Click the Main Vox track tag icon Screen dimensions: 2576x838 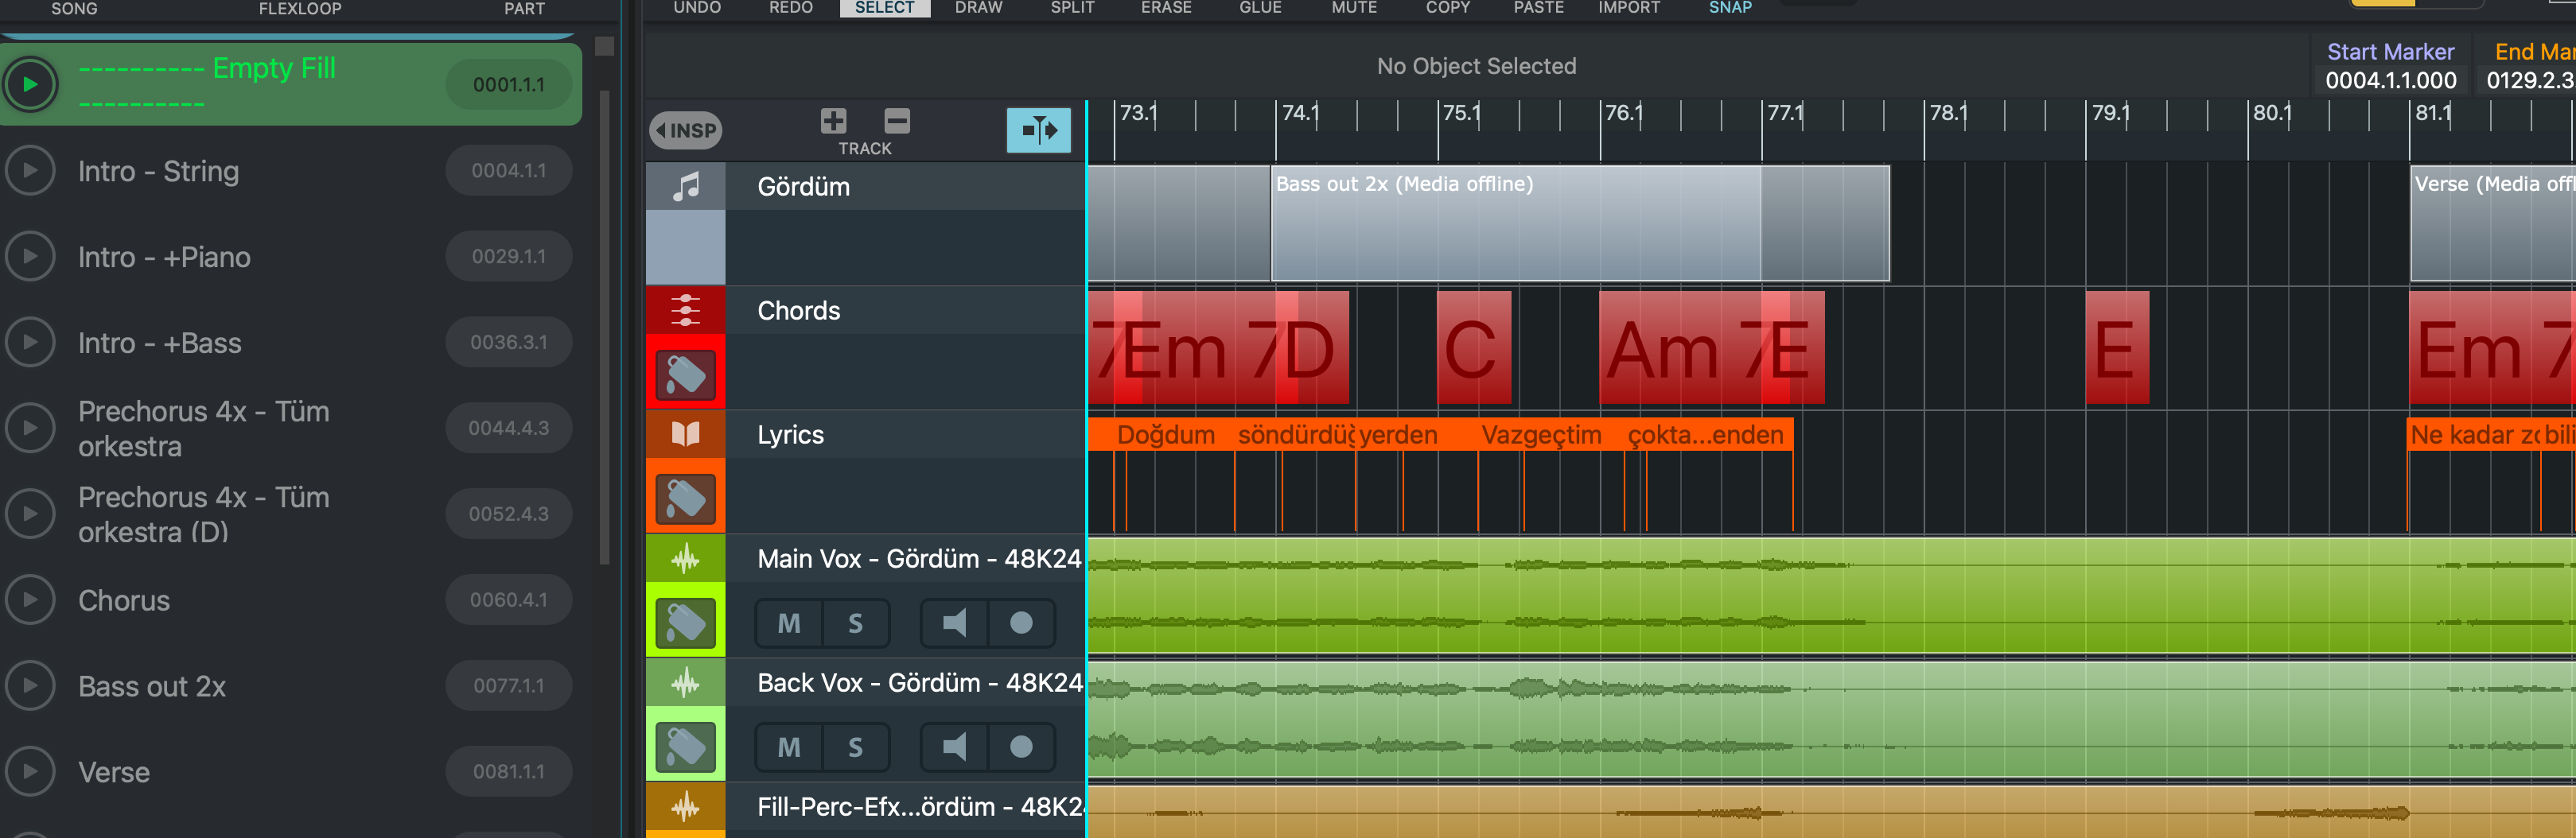tap(685, 623)
